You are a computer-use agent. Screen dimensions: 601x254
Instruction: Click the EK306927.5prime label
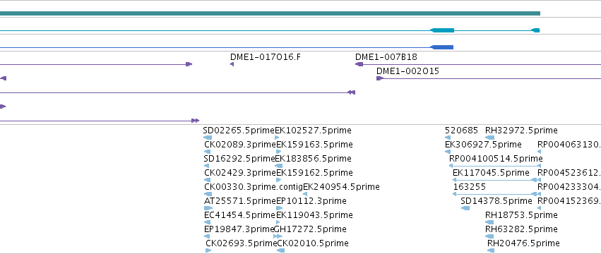[483, 145]
